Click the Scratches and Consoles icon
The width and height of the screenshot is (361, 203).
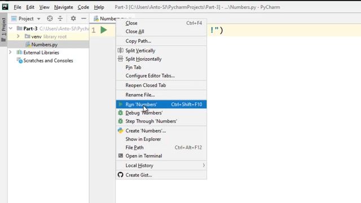pos(20,60)
